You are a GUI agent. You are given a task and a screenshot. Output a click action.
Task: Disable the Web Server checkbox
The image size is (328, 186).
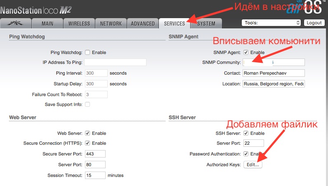coord(87,133)
